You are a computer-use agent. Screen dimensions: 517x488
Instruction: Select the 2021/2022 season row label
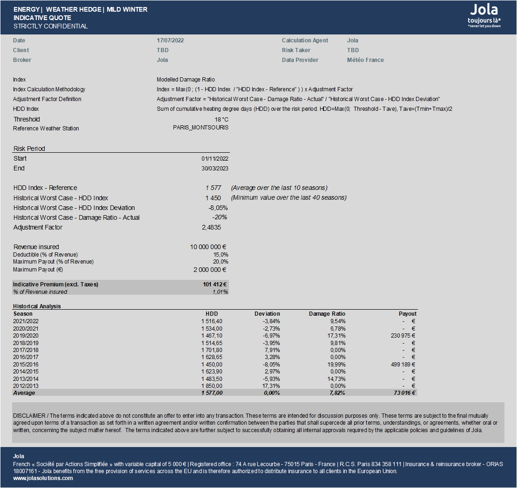click(26, 321)
